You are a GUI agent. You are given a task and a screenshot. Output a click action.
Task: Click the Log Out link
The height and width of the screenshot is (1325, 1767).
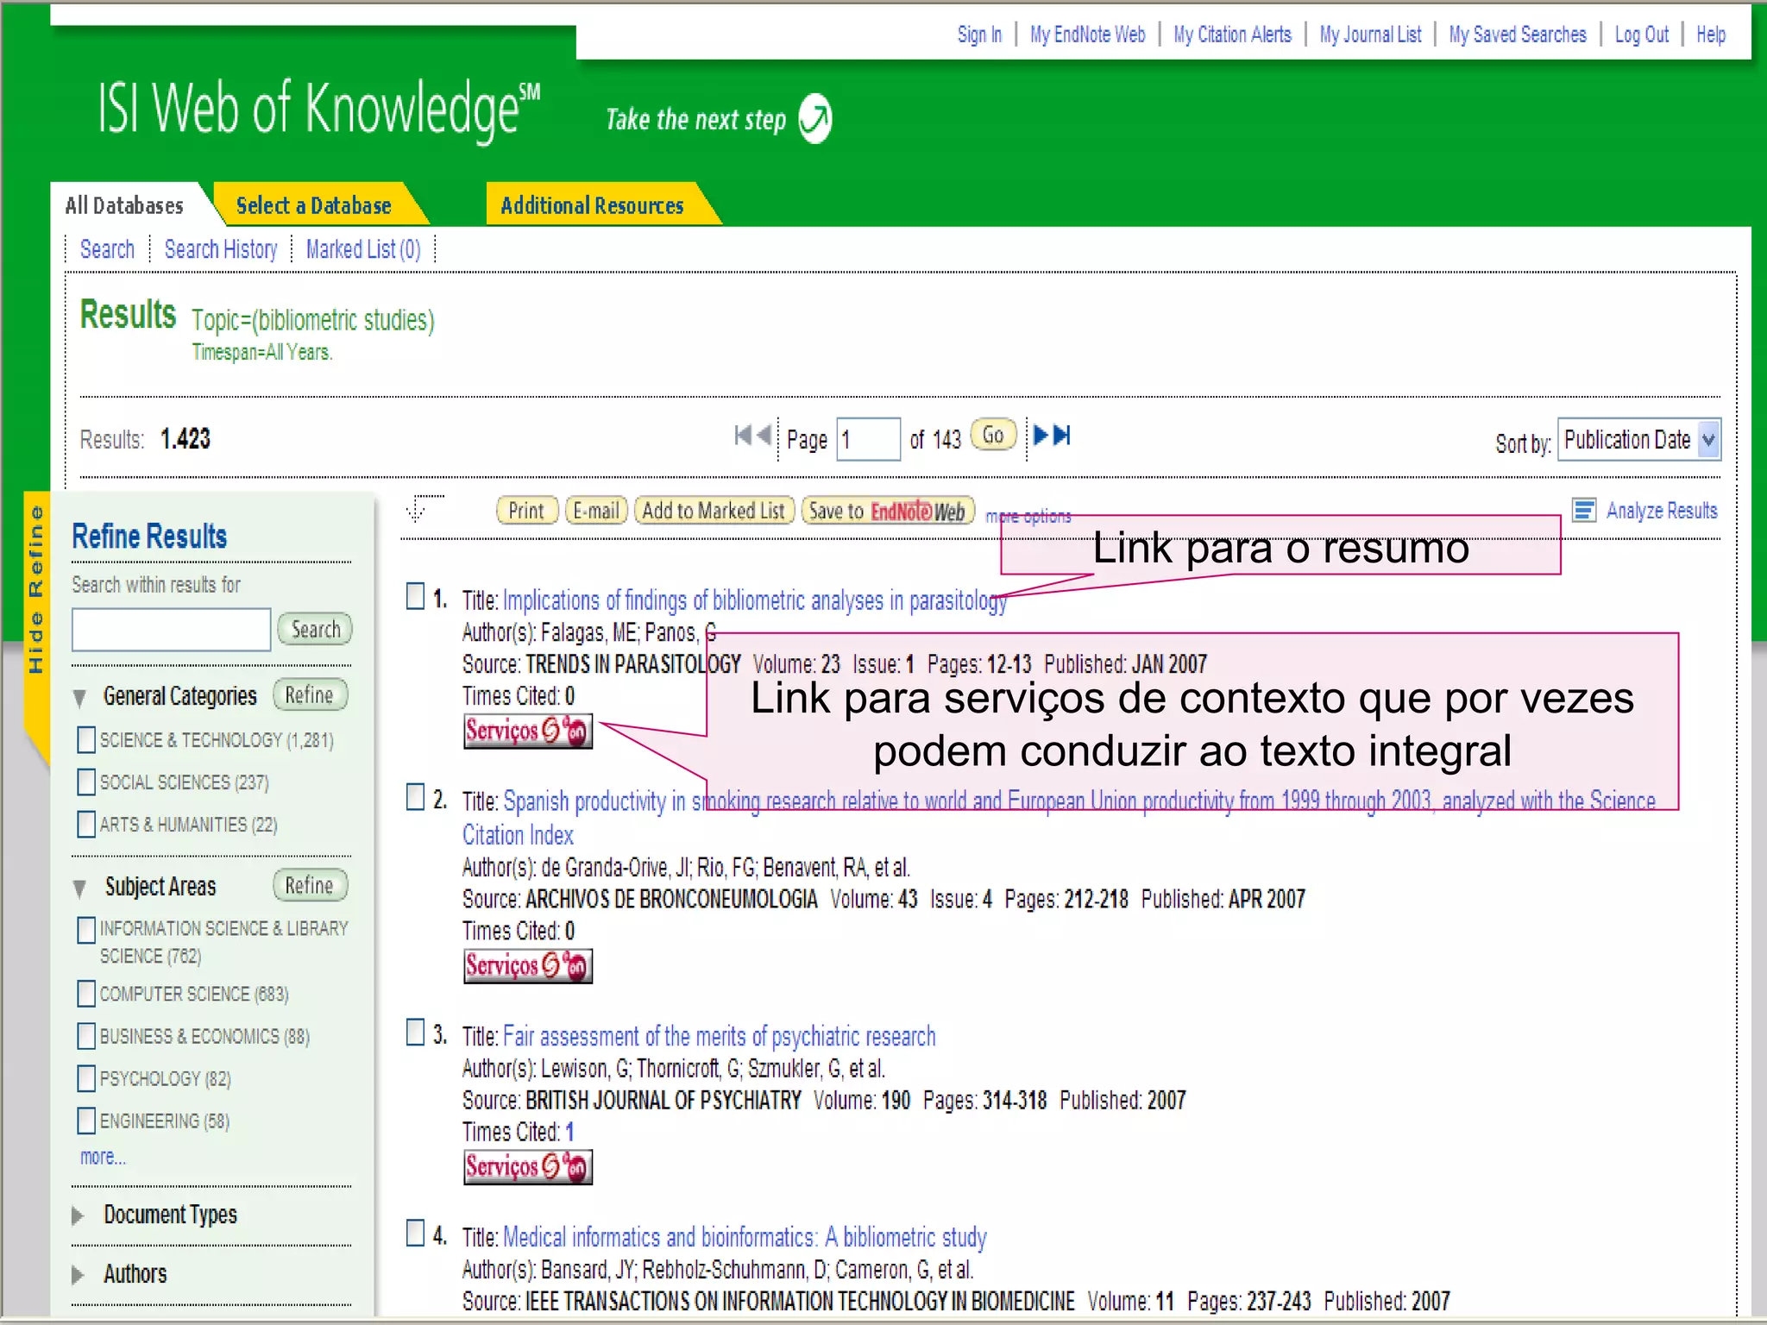tap(1642, 35)
